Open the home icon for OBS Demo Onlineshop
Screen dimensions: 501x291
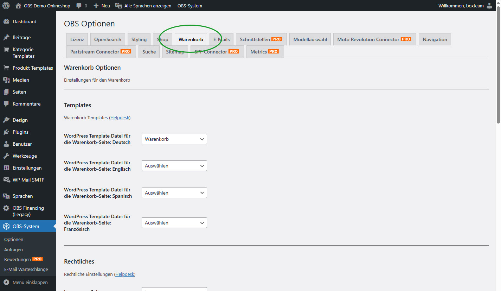pos(18,6)
